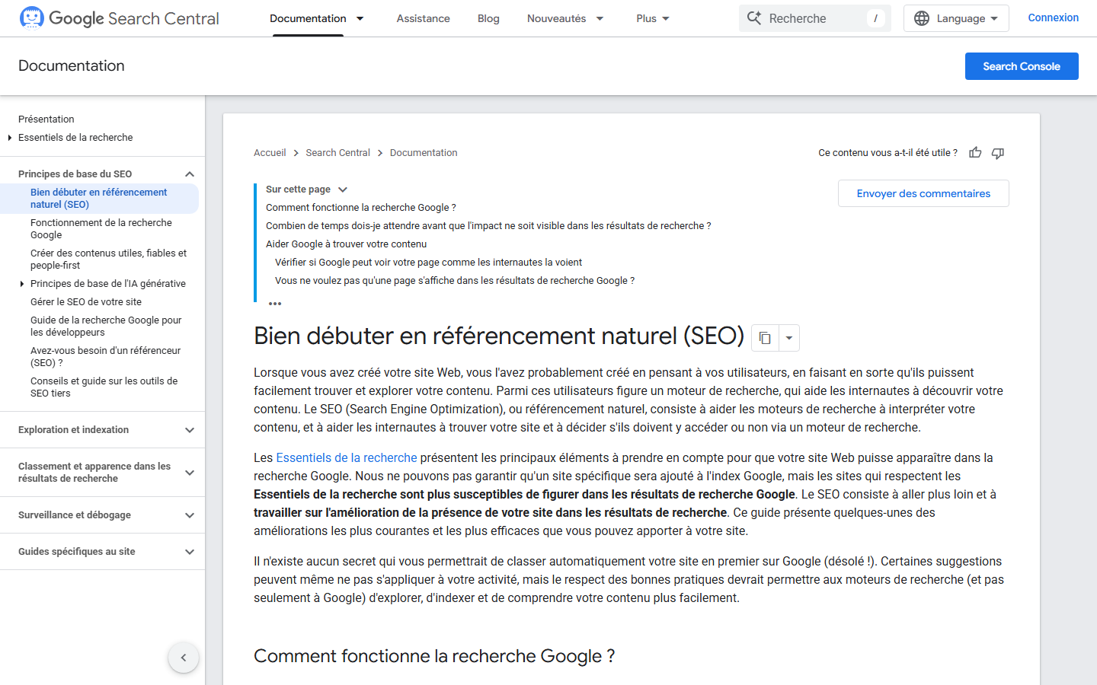The height and width of the screenshot is (685, 1097).
Task: Expand Surveillance et débogage section
Action: coord(190,515)
